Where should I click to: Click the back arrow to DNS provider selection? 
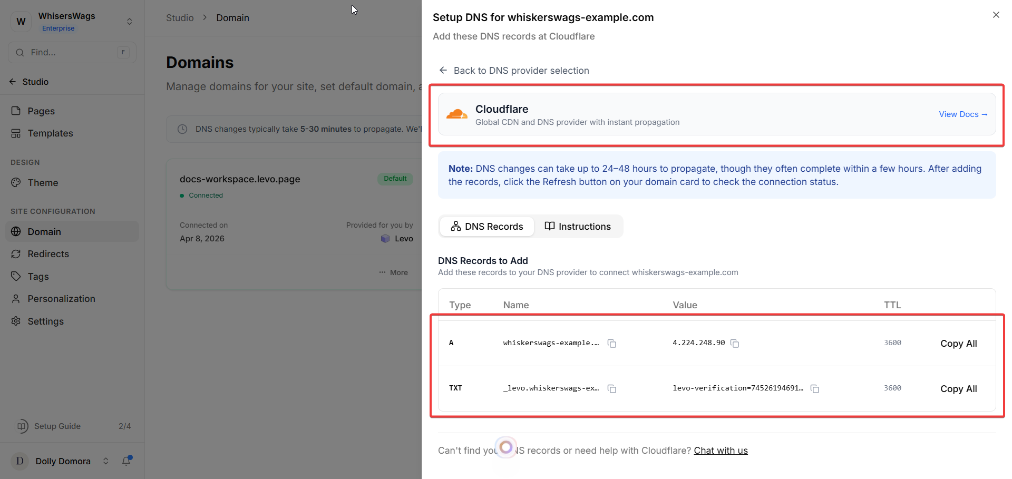click(x=443, y=71)
